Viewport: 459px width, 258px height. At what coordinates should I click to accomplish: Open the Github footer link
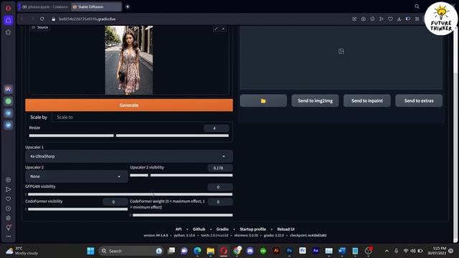pyautogui.click(x=199, y=229)
